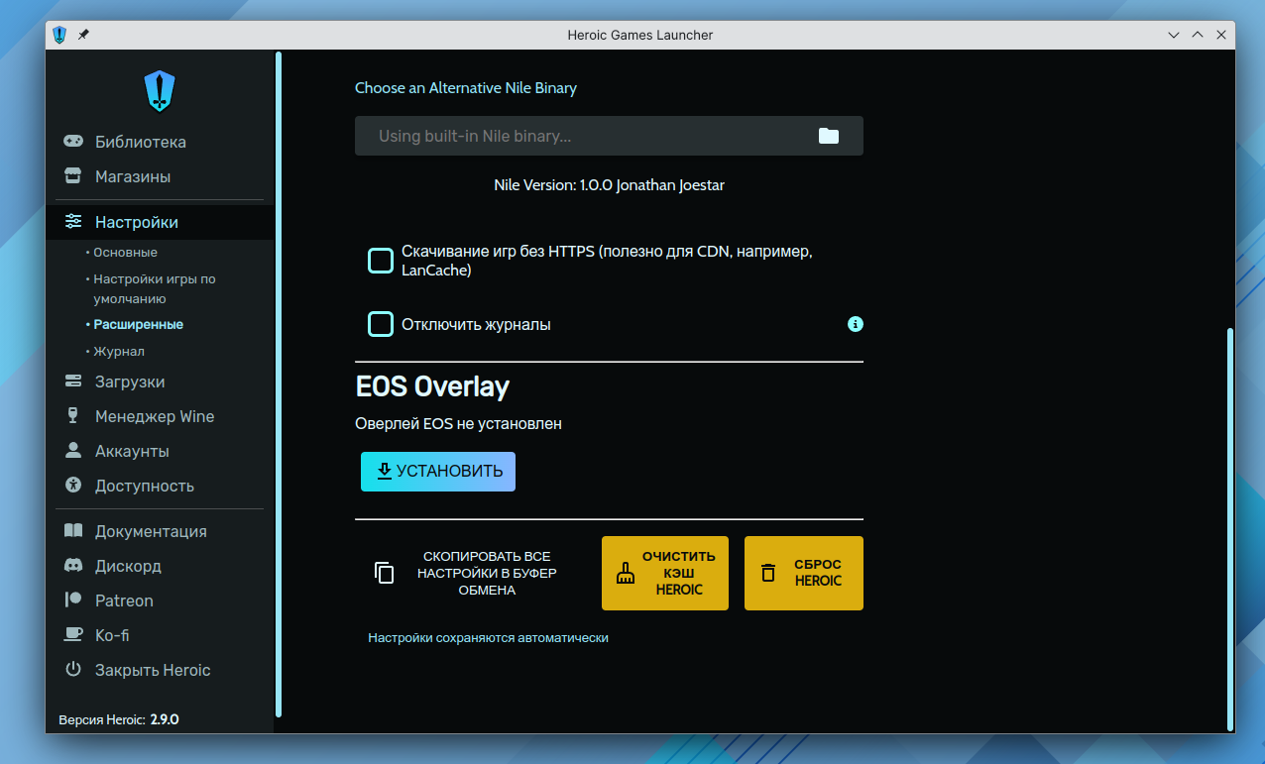1265x764 pixels.
Task: Click the download arrow icon on УСТАНОВИТЬ
Action: [385, 472]
